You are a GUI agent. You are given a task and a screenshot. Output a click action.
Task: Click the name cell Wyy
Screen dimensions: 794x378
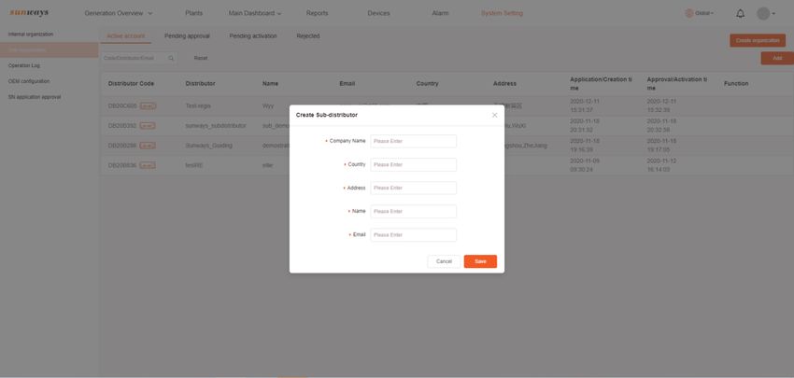(x=268, y=105)
